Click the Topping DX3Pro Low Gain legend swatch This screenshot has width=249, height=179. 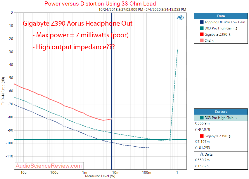tap(202, 22)
